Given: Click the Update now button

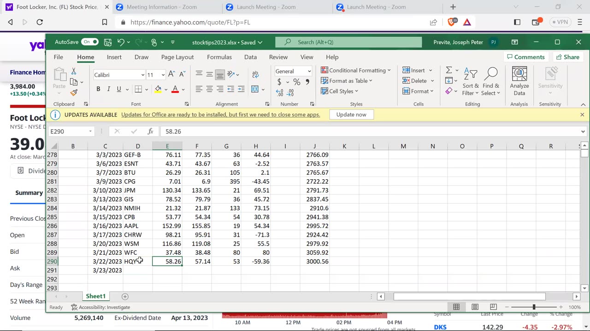Looking at the screenshot, I should (351, 114).
